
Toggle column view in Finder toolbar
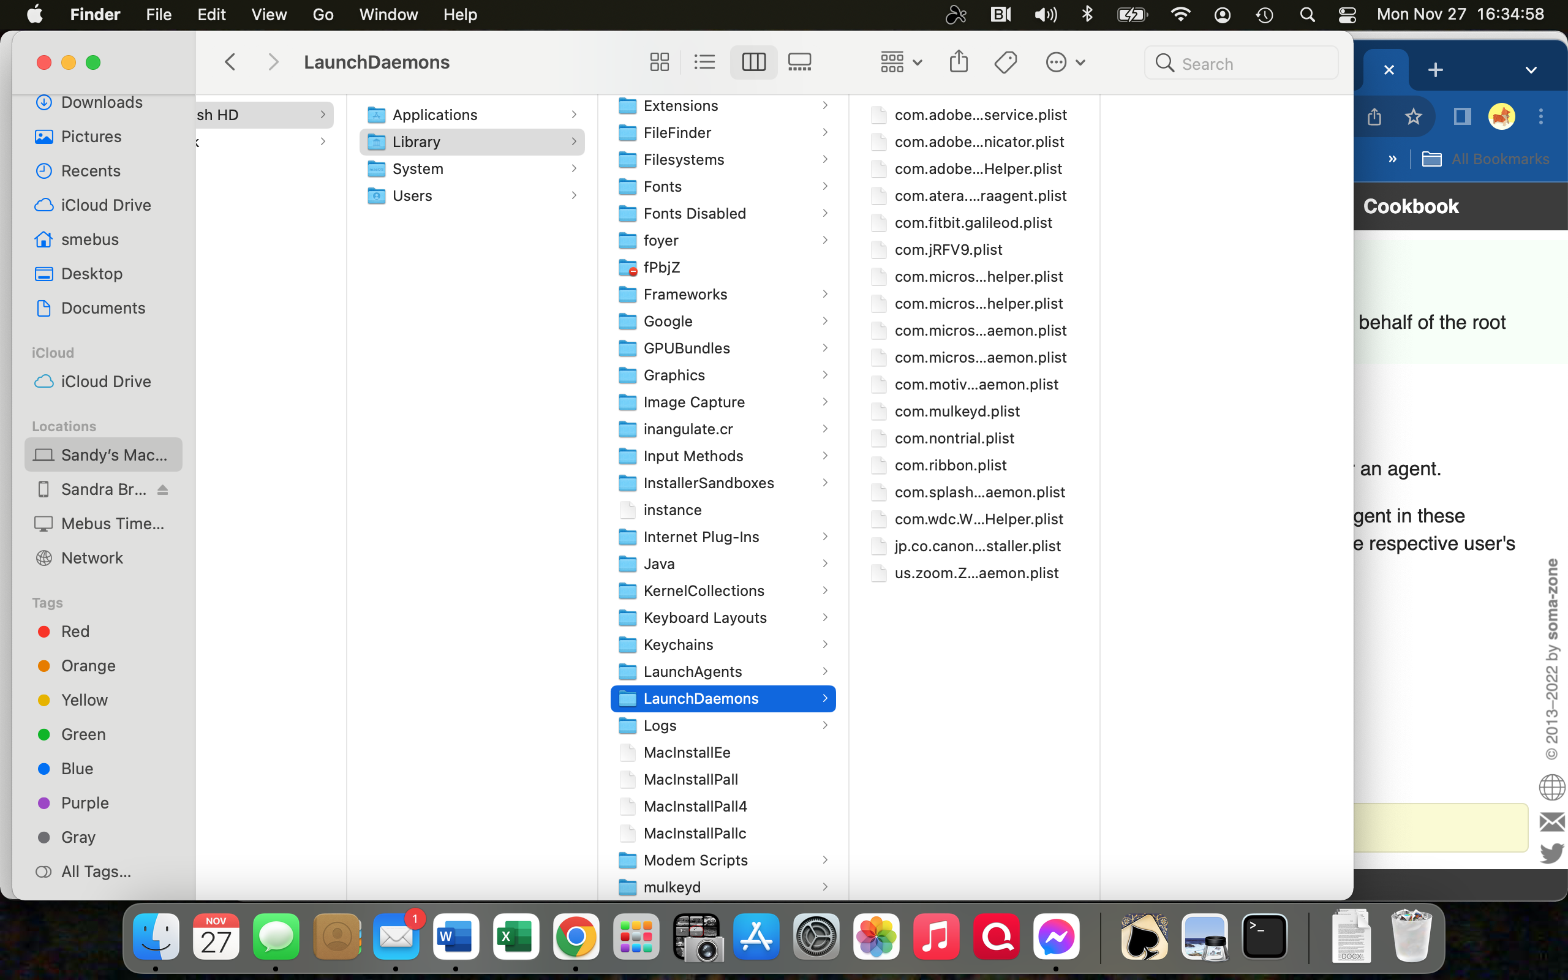753,62
